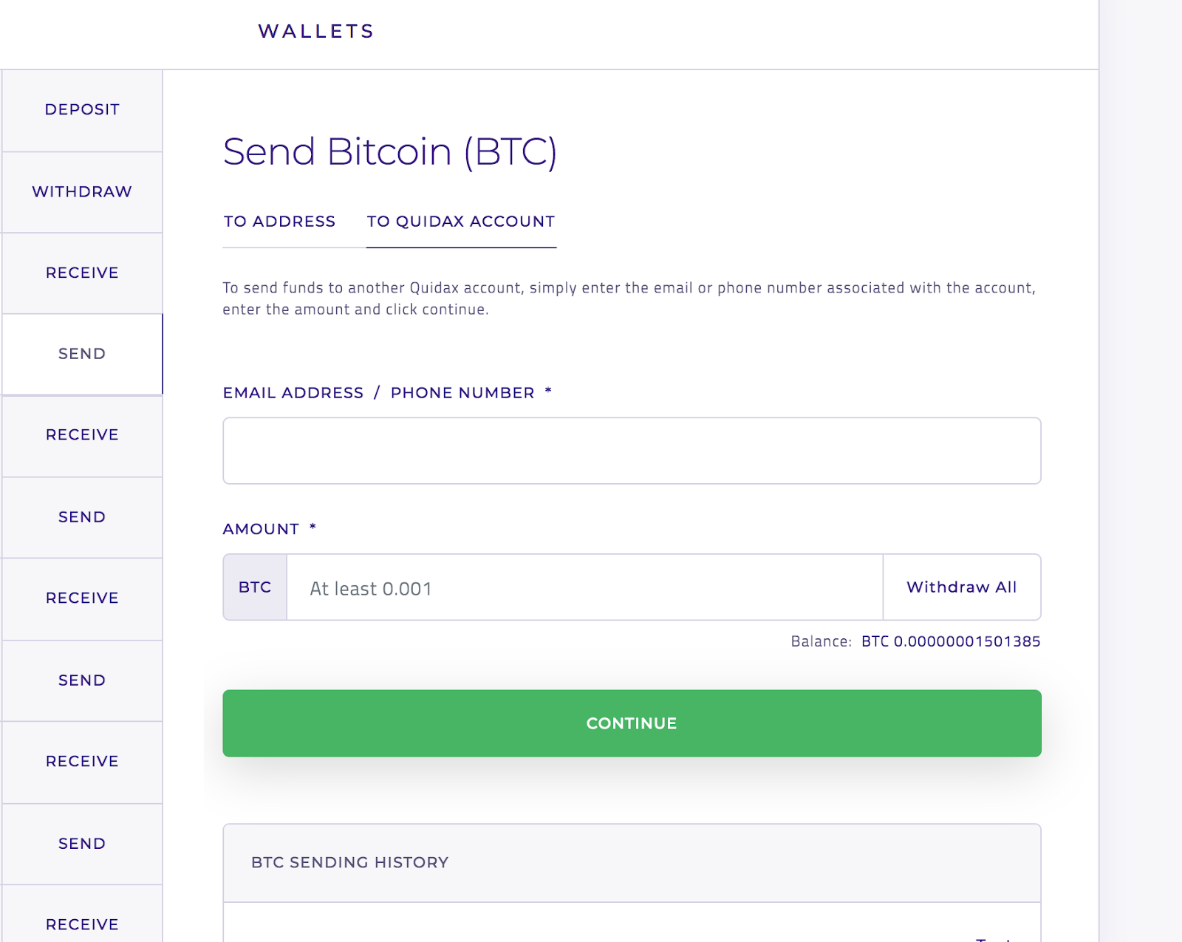Click the highlighted SEND sidebar item
This screenshot has width=1182, height=942.
pyautogui.click(x=82, y=354)
